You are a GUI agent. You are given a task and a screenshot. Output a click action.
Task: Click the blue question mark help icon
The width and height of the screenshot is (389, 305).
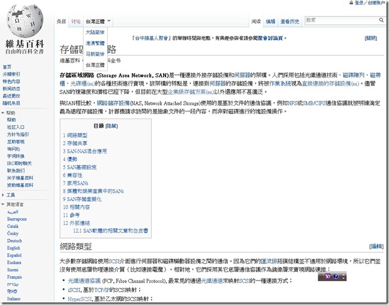point(335,277)
